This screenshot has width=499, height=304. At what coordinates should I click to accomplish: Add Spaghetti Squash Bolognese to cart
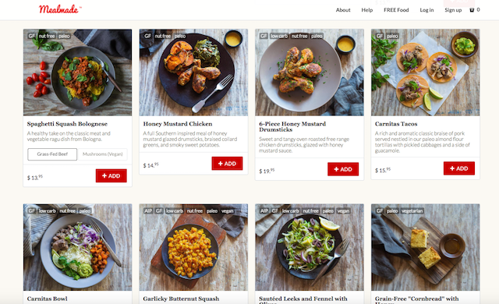click(111, 176)
